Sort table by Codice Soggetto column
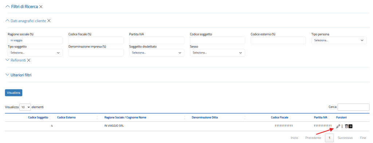The height and width of the screenshot is (143, 373). pyautogui.click(x=38, y=117)
